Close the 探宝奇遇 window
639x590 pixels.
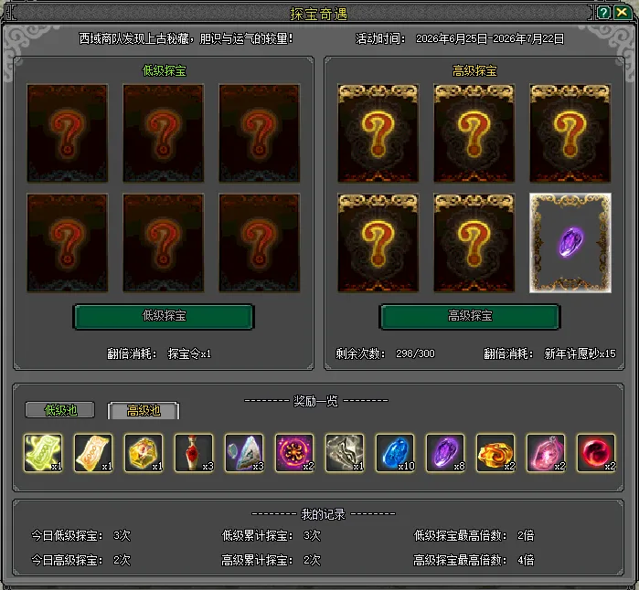pos(622,13)
